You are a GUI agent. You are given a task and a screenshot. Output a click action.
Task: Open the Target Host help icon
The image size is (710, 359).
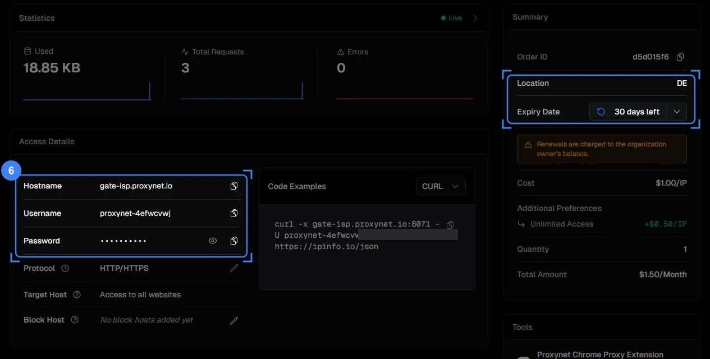click(x=77, y=294)
